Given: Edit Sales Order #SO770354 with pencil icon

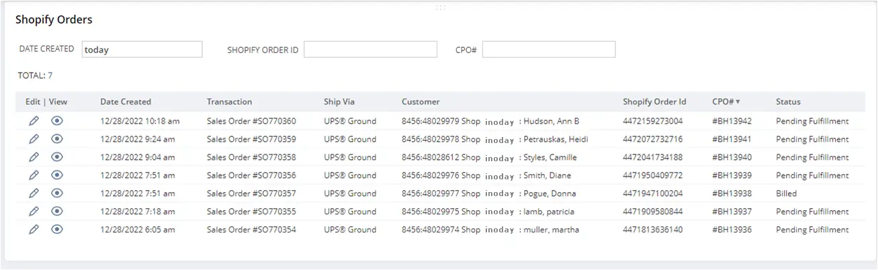Looking at the screenshot, I should (x=34, y=229).
